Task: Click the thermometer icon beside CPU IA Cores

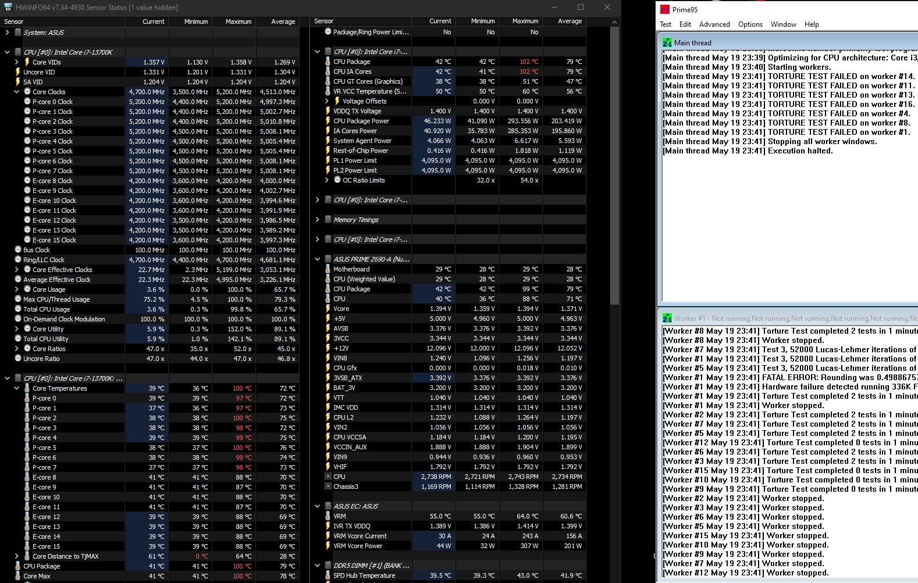Action: click(328, 71)
